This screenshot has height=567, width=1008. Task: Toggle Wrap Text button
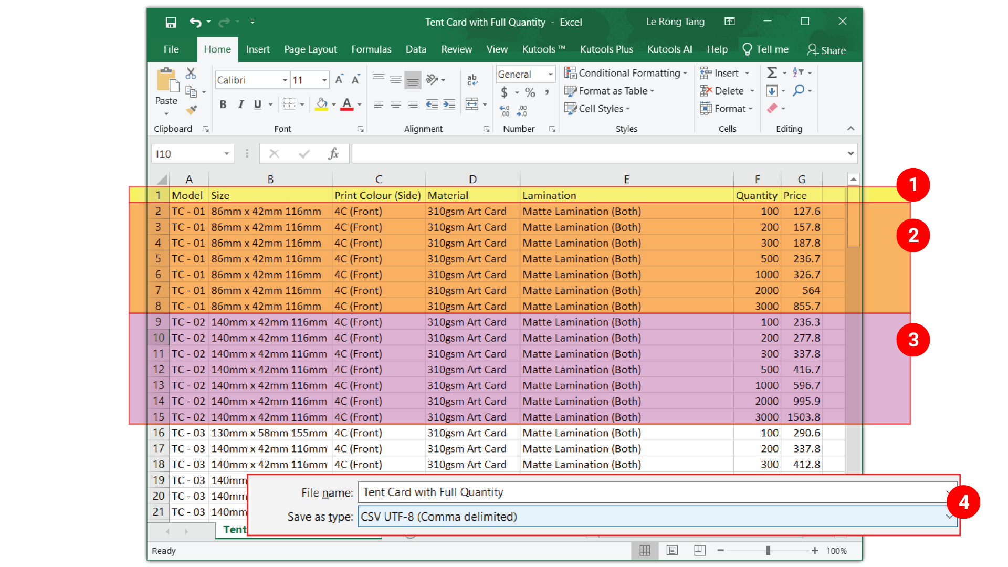point(472,80)
